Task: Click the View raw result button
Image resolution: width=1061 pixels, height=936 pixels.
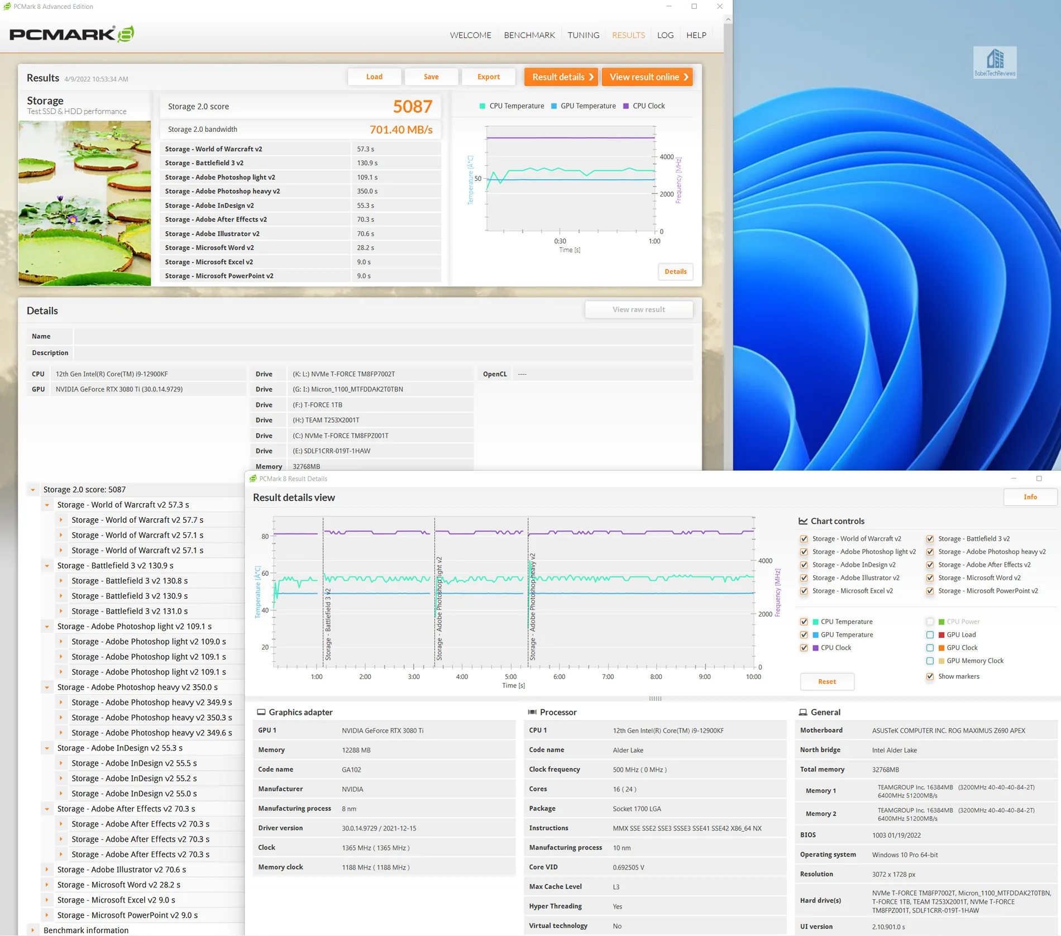Action: click(639, 309)
